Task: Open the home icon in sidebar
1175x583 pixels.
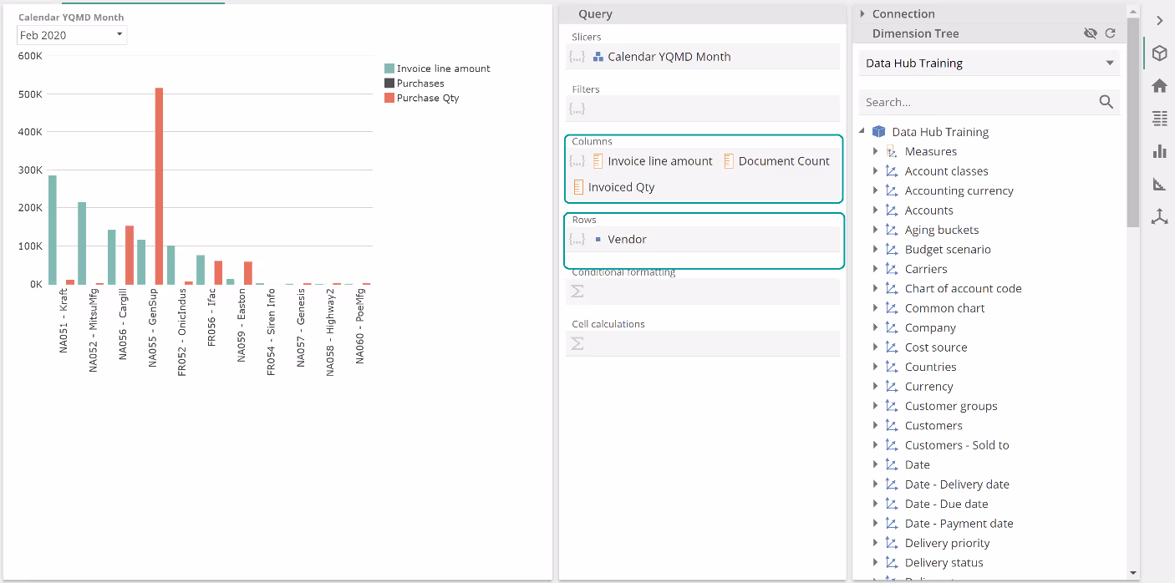Action: coord(1159,86)
